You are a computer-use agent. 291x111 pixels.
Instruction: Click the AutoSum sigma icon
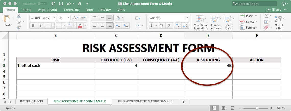(266, 16)
